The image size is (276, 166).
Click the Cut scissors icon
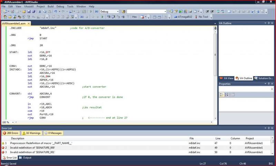40,12
